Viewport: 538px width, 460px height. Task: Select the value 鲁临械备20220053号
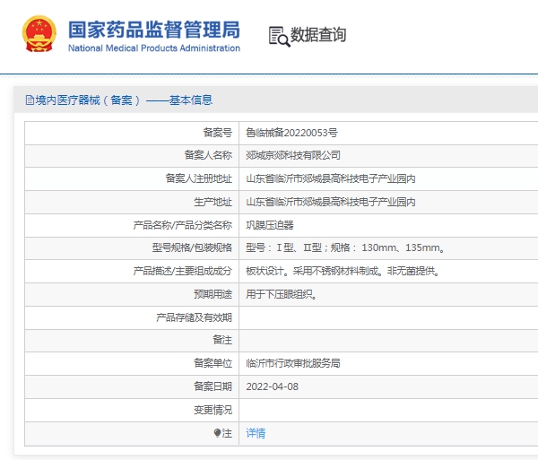[x=292, y=133]
